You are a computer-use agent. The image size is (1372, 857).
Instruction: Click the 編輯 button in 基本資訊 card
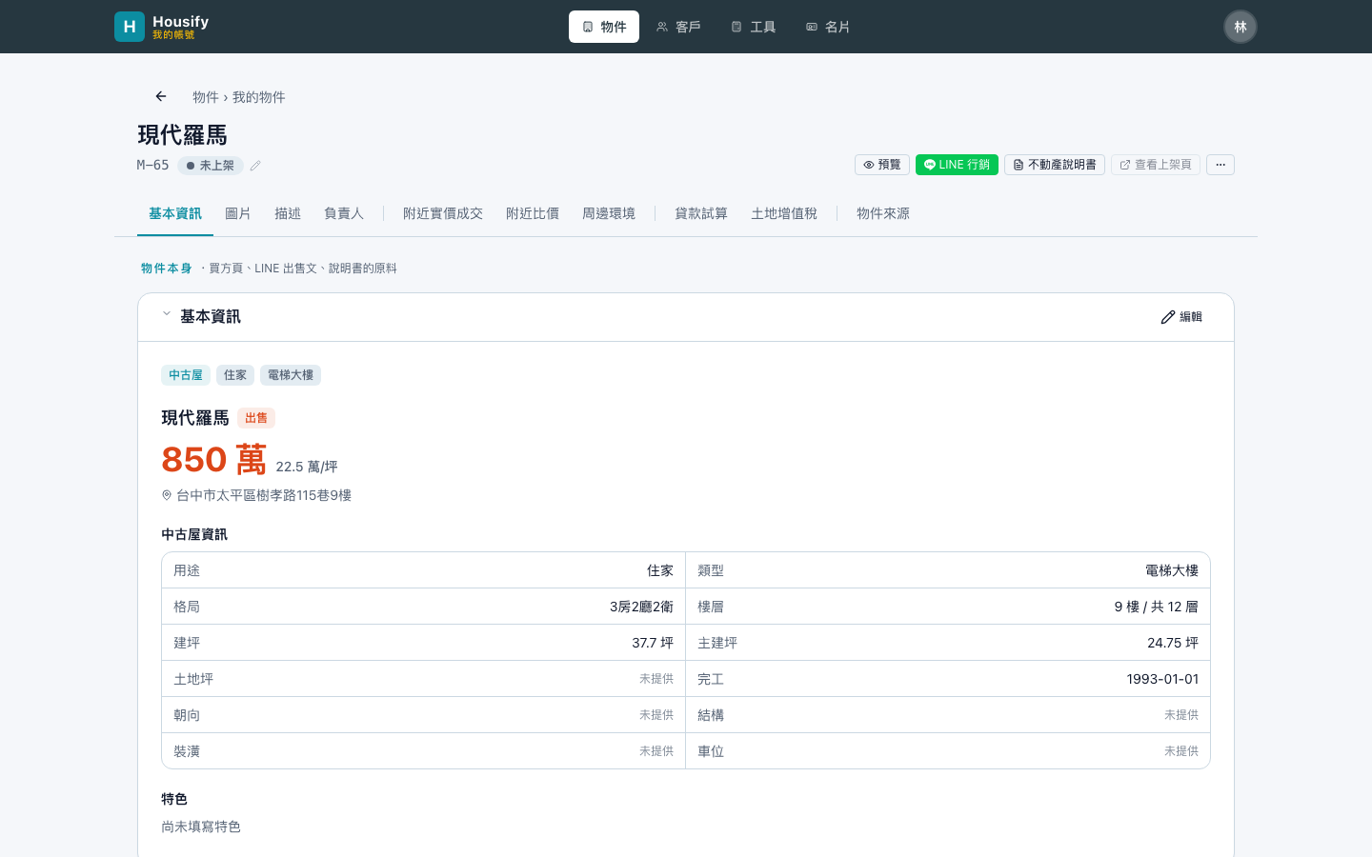pyautogui.click(x=1181, y=317)
